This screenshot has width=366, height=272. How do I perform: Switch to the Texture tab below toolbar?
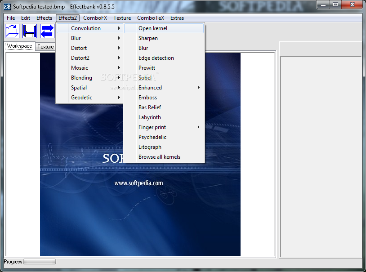click(x=45, y=47)
